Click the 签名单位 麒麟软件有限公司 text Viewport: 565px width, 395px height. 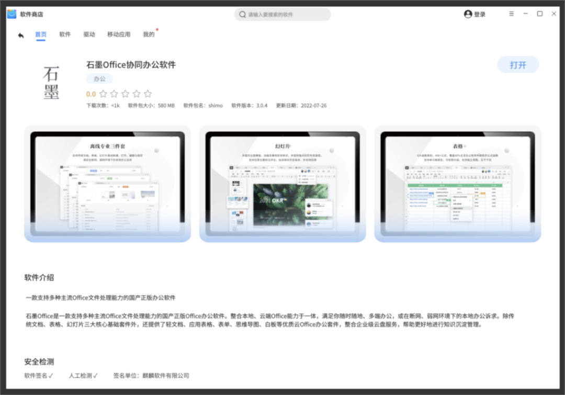pos(151,376)
